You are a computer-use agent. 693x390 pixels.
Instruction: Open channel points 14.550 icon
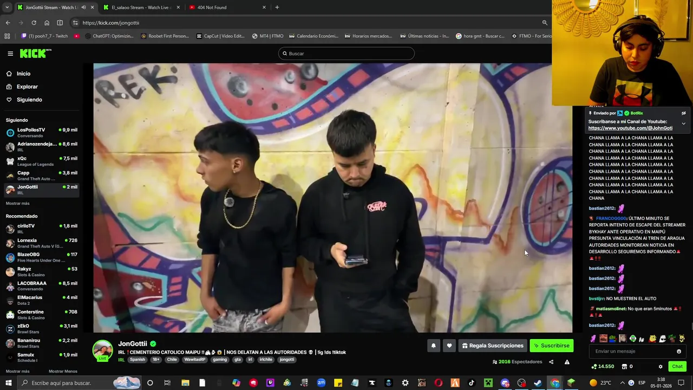click(603, 367)
